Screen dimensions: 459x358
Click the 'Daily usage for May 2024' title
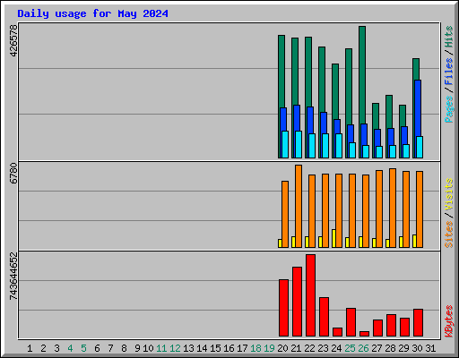(x=92, y=13)
